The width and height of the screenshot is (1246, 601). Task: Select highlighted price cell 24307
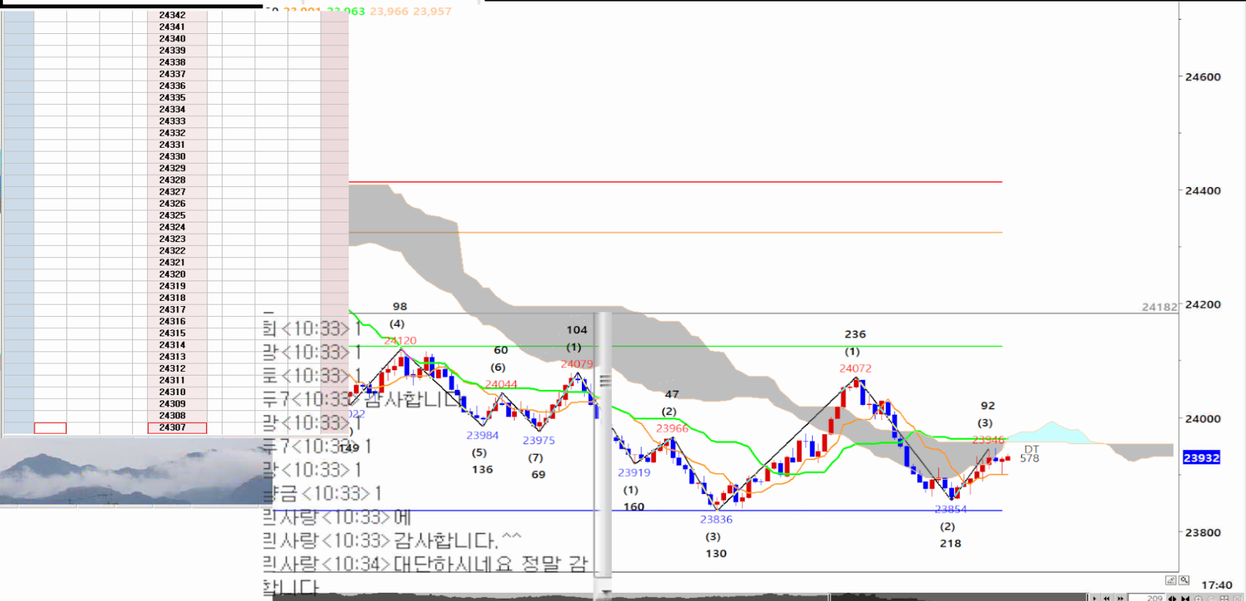click(x=177, y=428)
